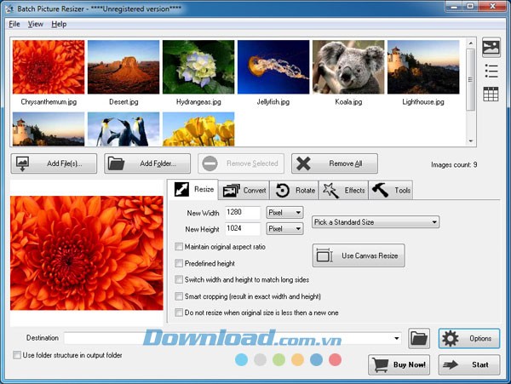Click Use Canvas Resize button
Image resolution: width=511 pixels, height=384 pixels.
(x=358, y=255)
